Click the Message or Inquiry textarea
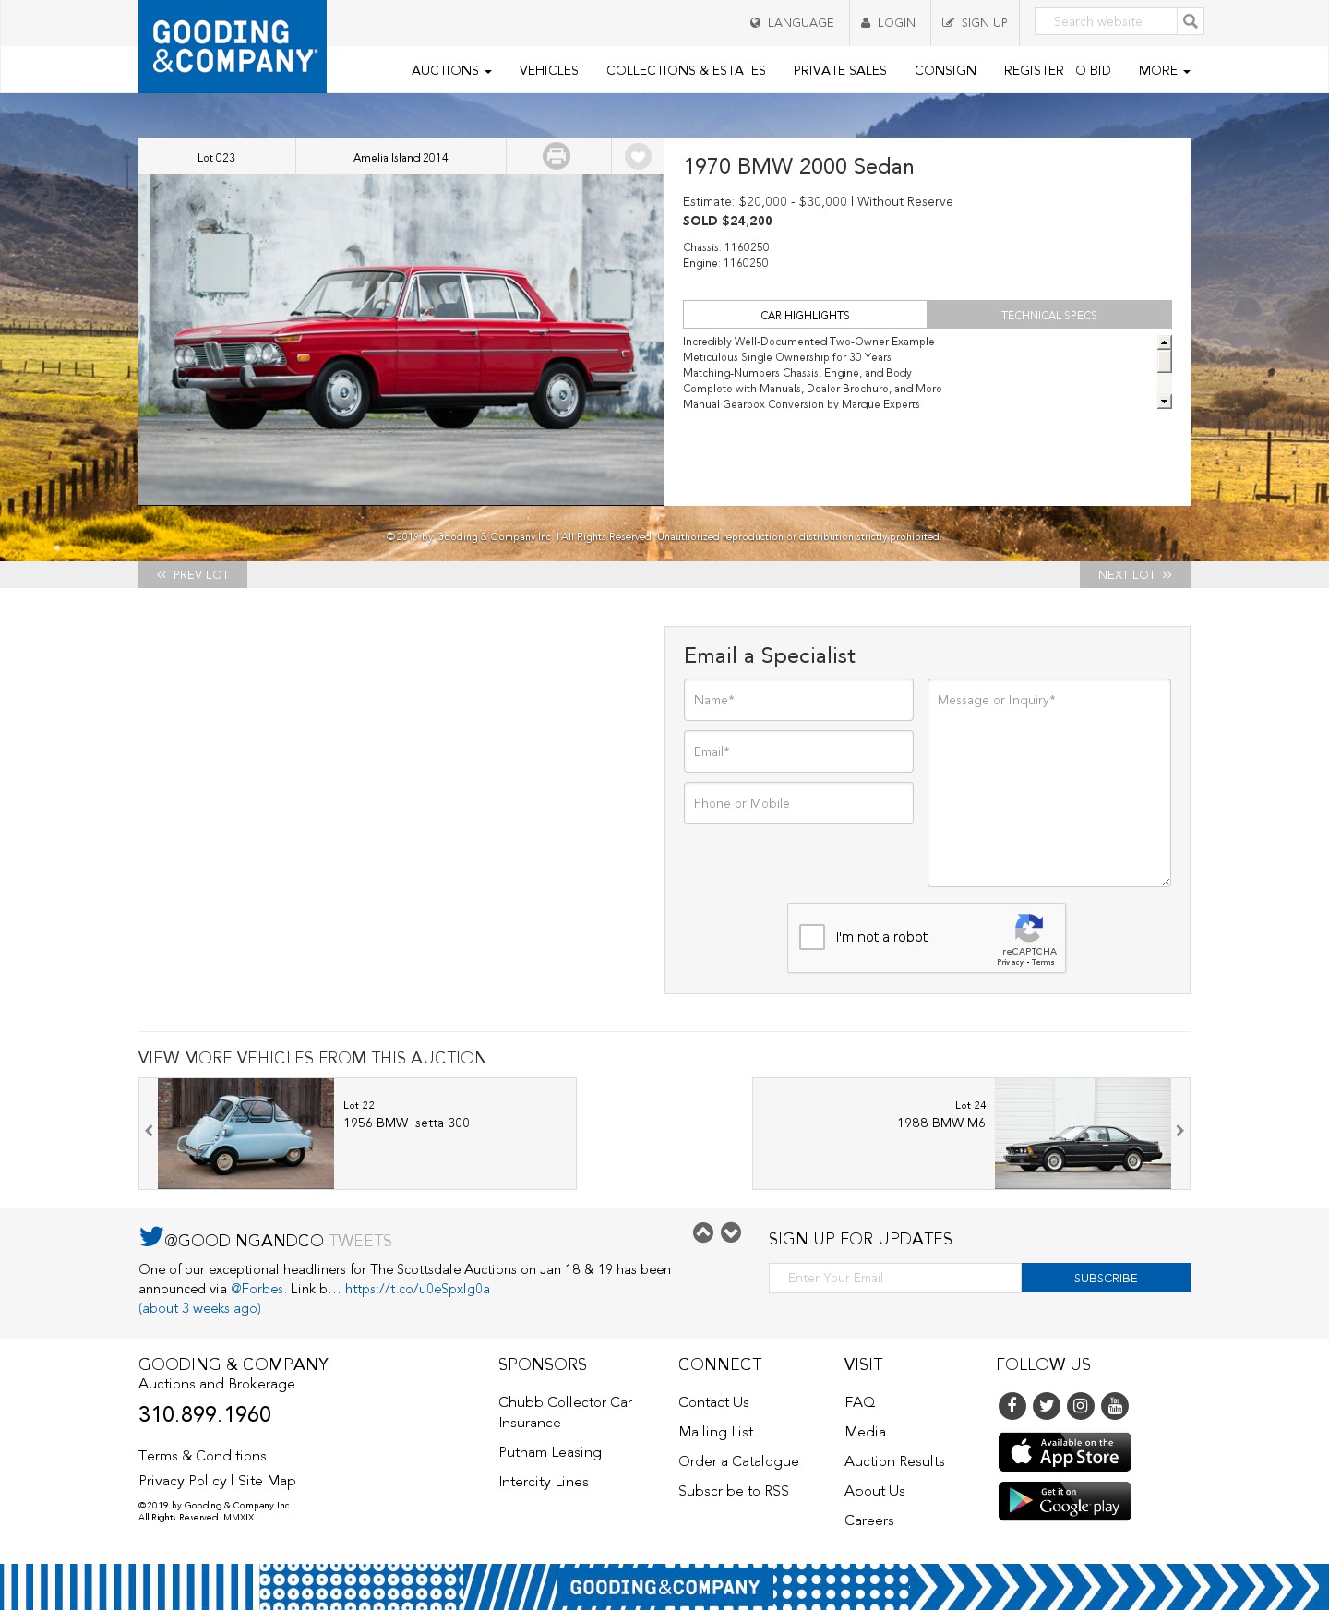This screenshot has height=1610, width=1329. (1049, 783)
